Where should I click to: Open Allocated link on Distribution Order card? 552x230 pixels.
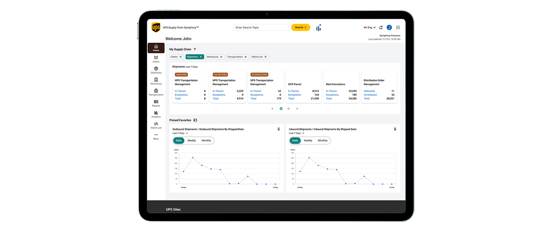(x=369, y=91)
